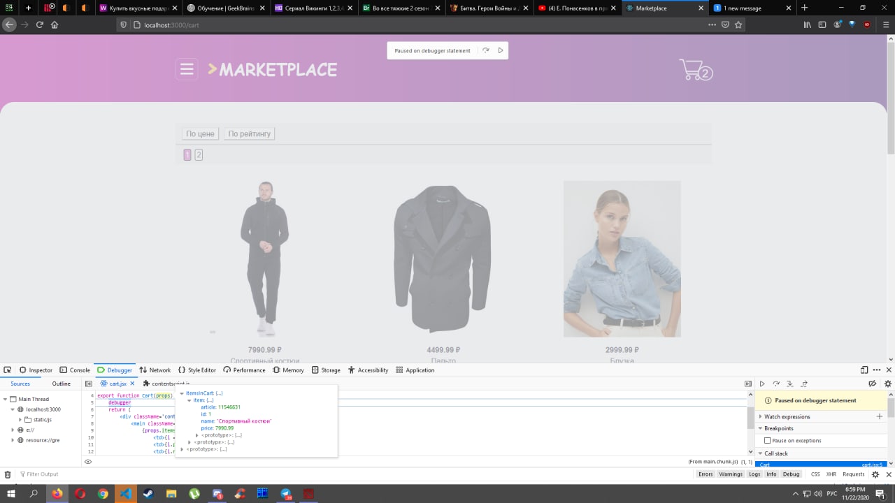Screen dimensions: 895x503
Task: Switch to the Console devtools tab
Action: pyautogui.click(x=75, y=370)
